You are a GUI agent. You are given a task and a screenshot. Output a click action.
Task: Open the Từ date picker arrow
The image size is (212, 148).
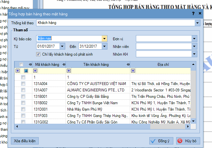tap(62, 46)
